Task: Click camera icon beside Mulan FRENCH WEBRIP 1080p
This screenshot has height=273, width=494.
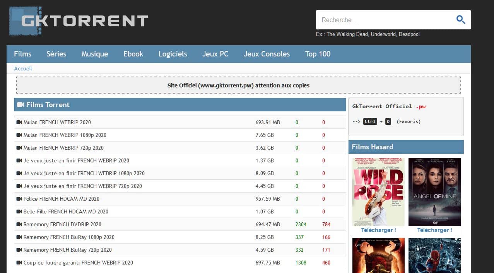Action: pos(19,135)
